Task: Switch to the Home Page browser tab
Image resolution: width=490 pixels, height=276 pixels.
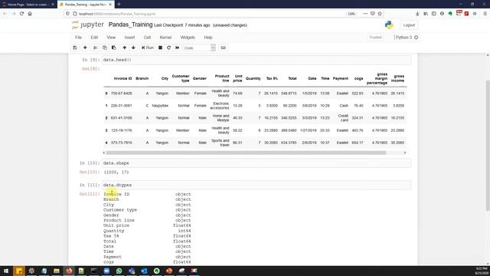Action: 28,5
